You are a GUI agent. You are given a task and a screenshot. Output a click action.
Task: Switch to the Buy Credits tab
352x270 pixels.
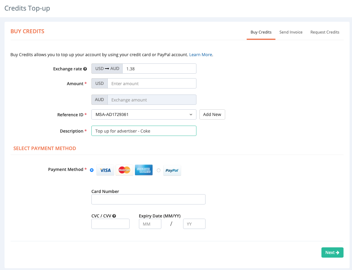coord(261,32)
